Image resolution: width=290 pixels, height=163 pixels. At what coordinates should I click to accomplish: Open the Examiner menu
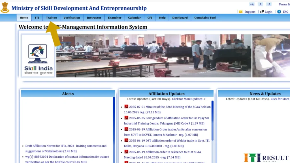[115, 18]
